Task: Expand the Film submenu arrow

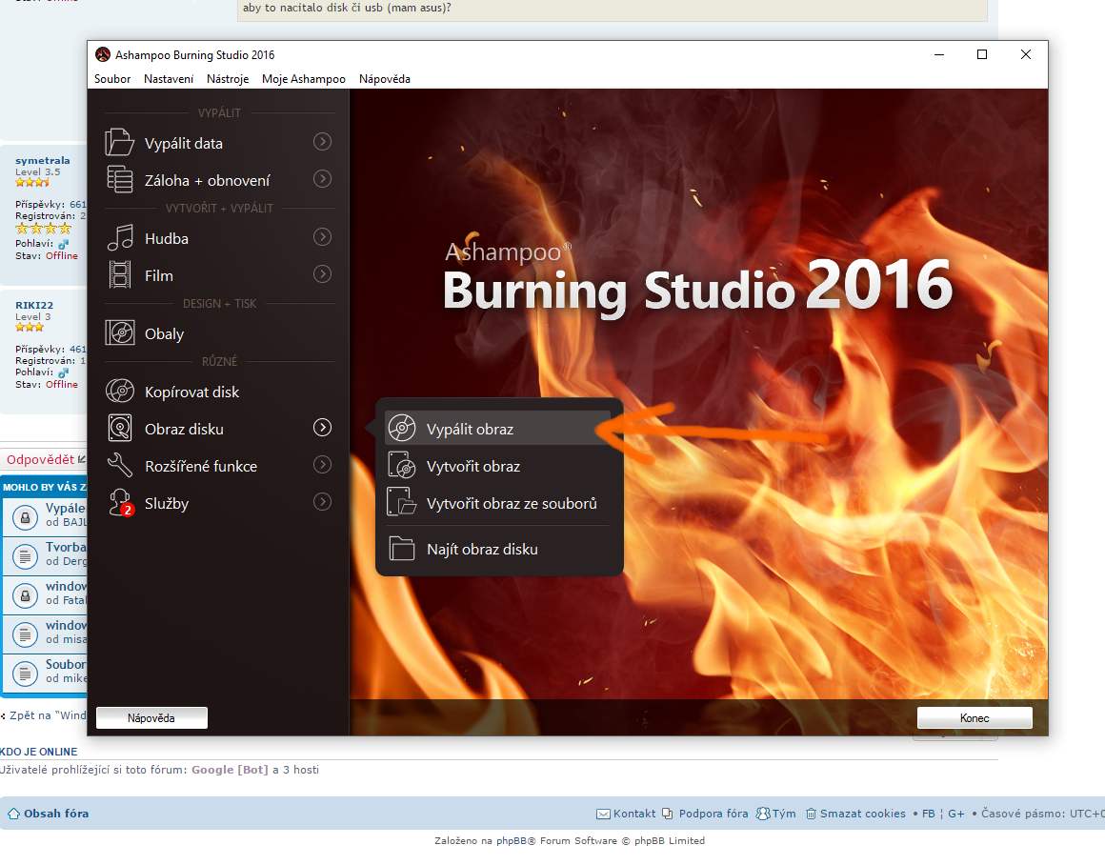Action: [x=322, y=274]
